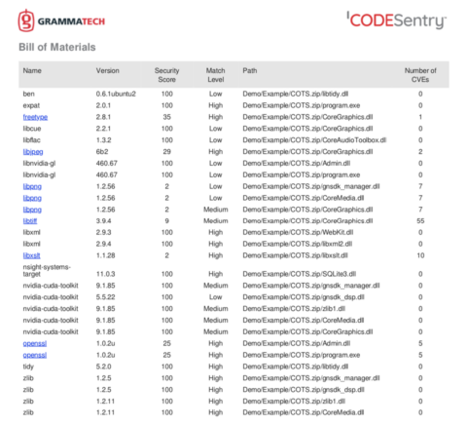Screen dimensions: 467x425
Task: Open the freetype link
Action: click(35, 117)
